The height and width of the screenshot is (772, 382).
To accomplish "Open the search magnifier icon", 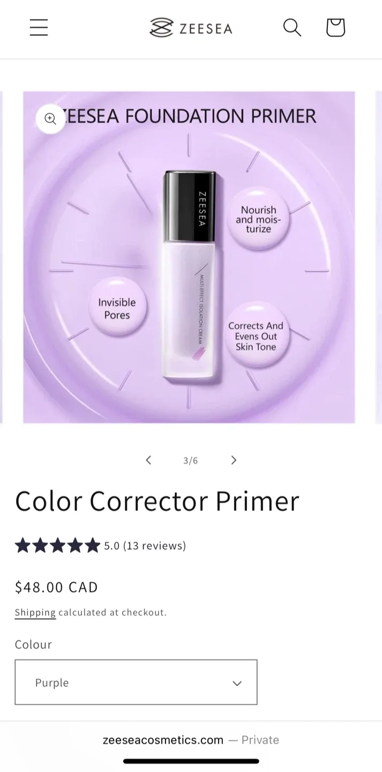I will click(x=292, y=27).
